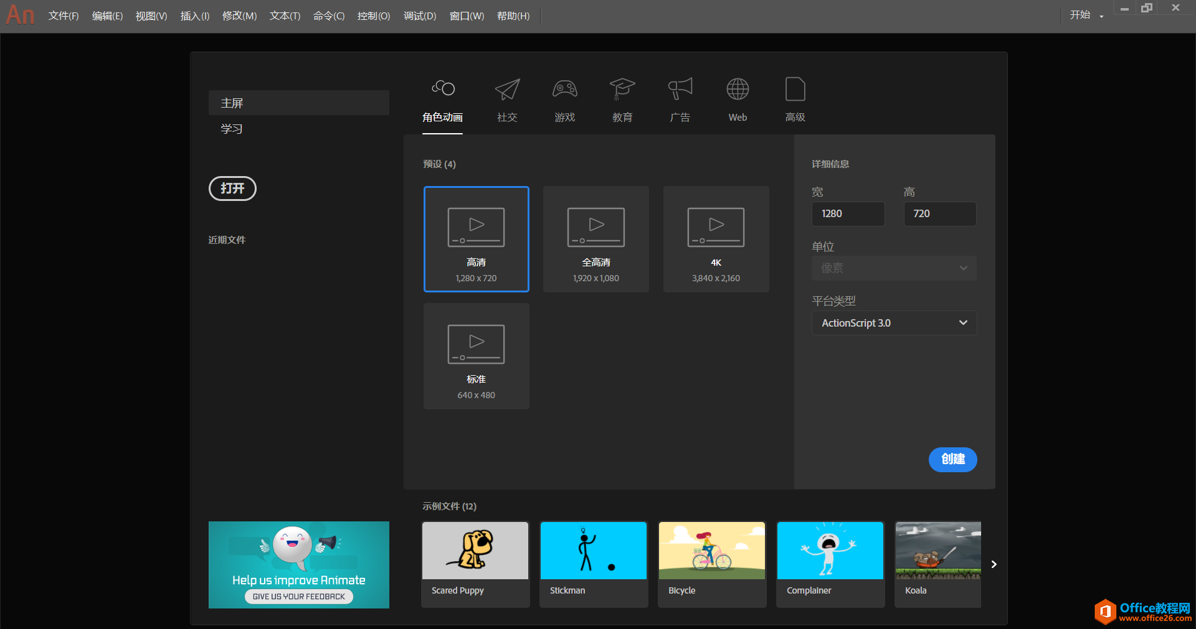Open the Scared Puppy sample file

[475, 564]
